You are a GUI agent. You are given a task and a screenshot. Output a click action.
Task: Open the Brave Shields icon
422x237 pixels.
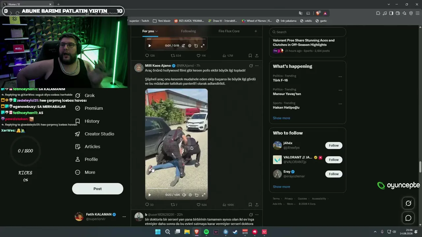point(318,13)
